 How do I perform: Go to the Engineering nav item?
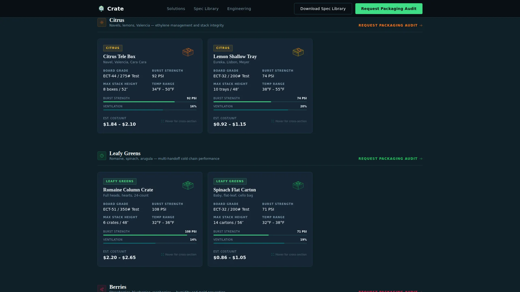click(239, 9)
